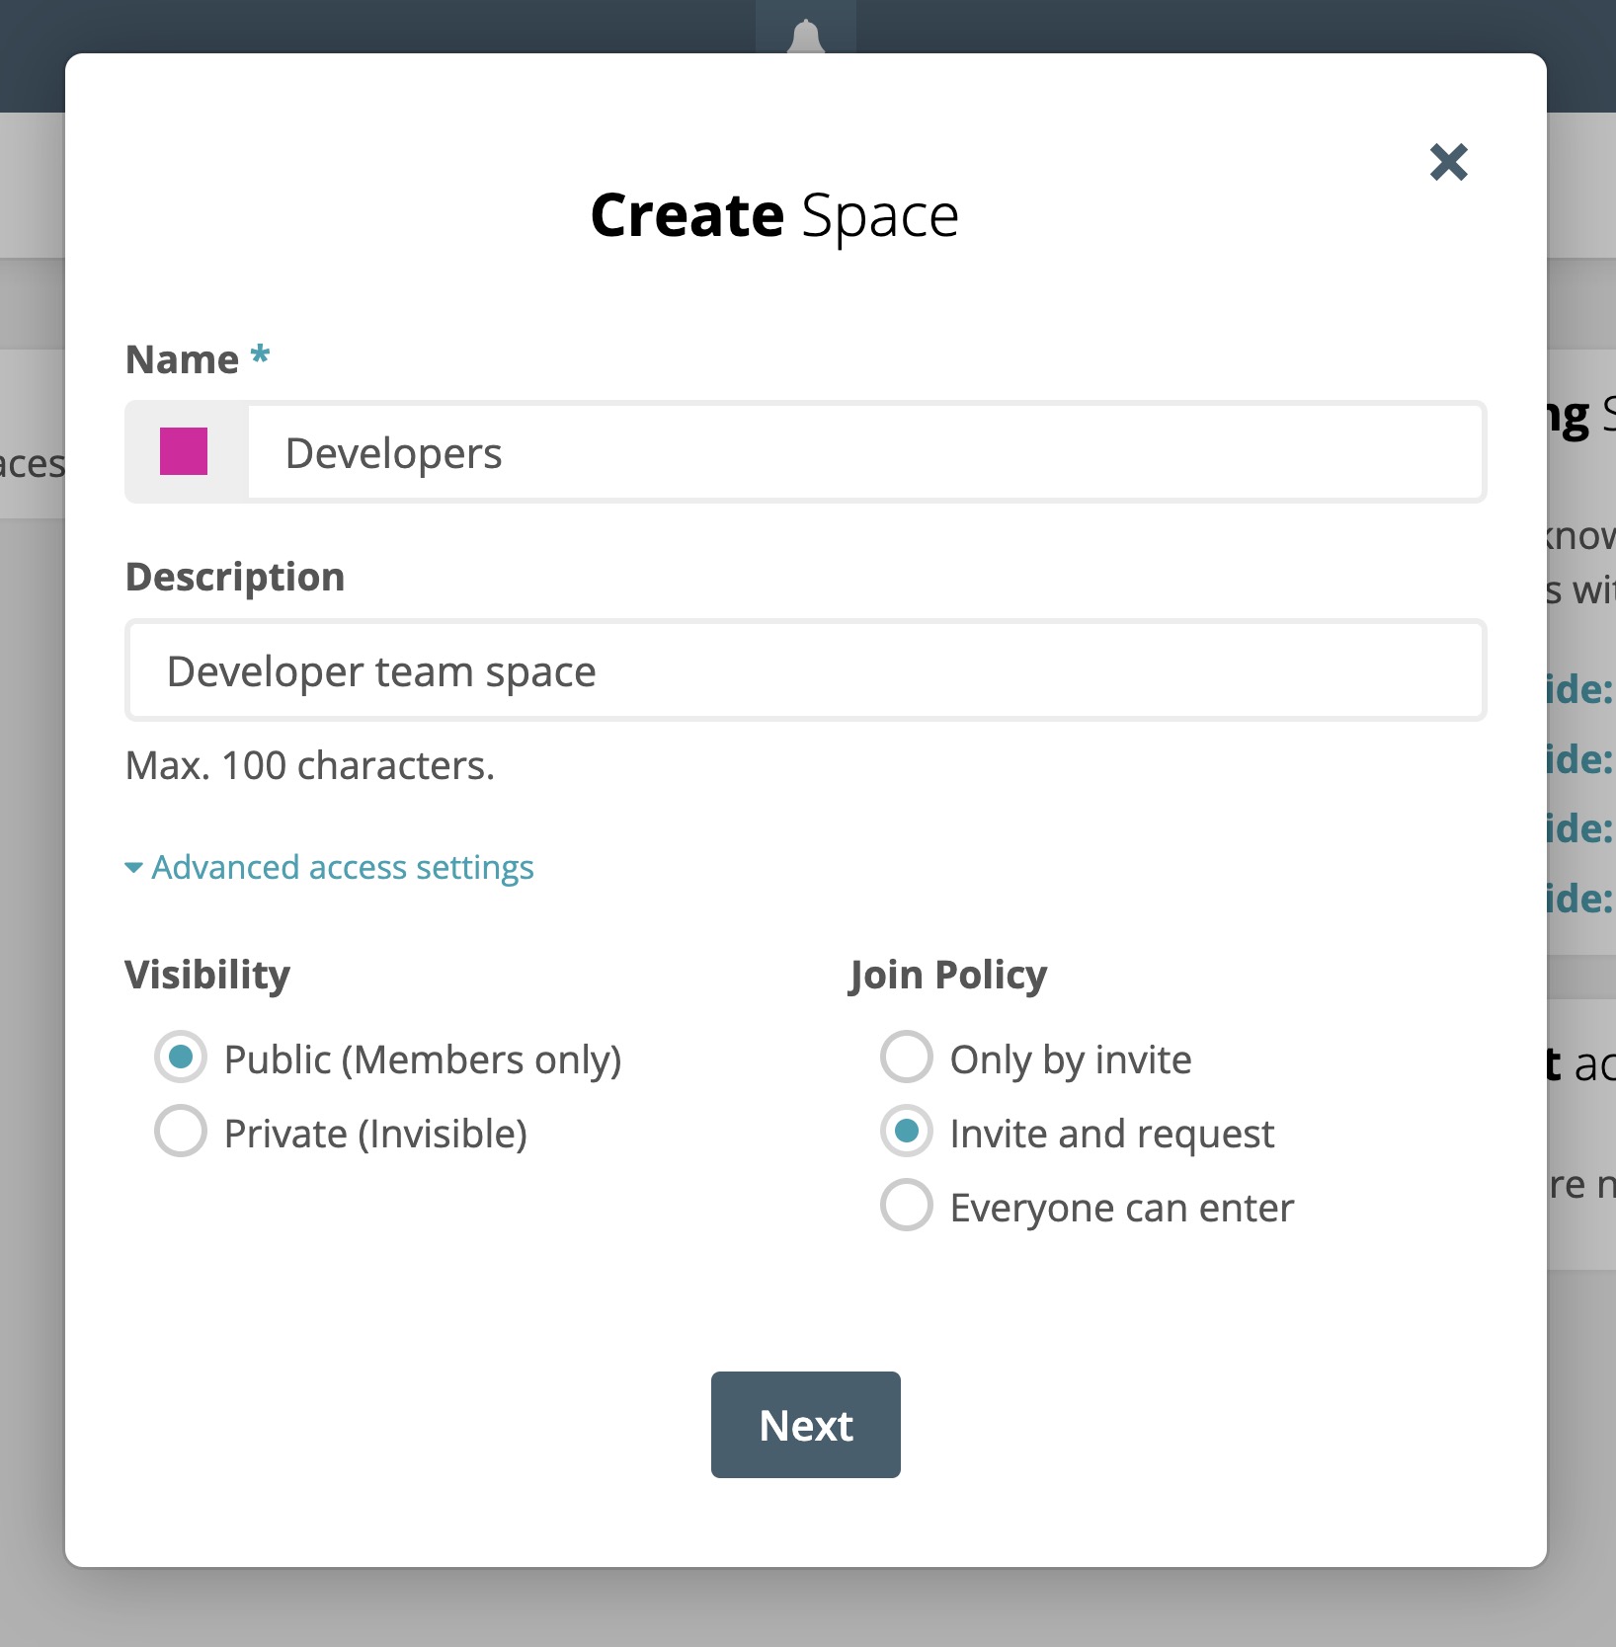Choose Everyone can enter join policy
1616x1647 pixels.
tap(905, 1205)
